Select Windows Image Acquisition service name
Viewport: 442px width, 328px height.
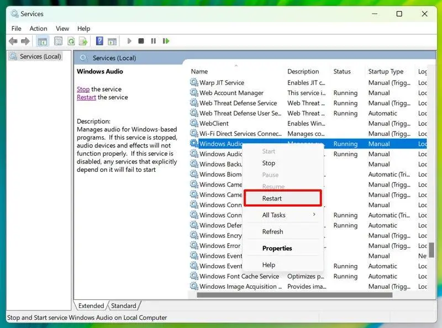coord(240,286)
